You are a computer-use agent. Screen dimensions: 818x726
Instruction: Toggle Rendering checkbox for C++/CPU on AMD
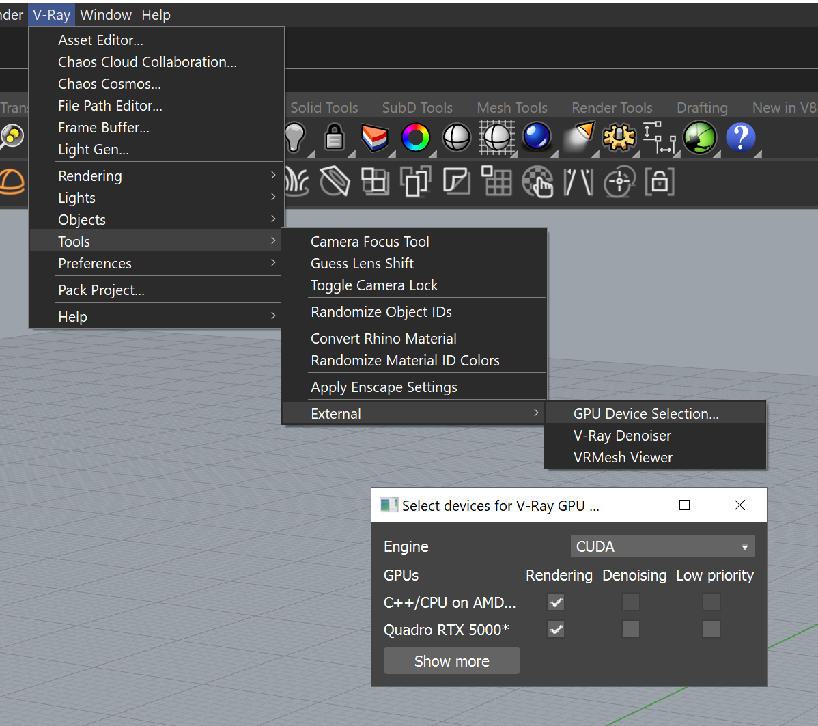click(x=556, y=602)
